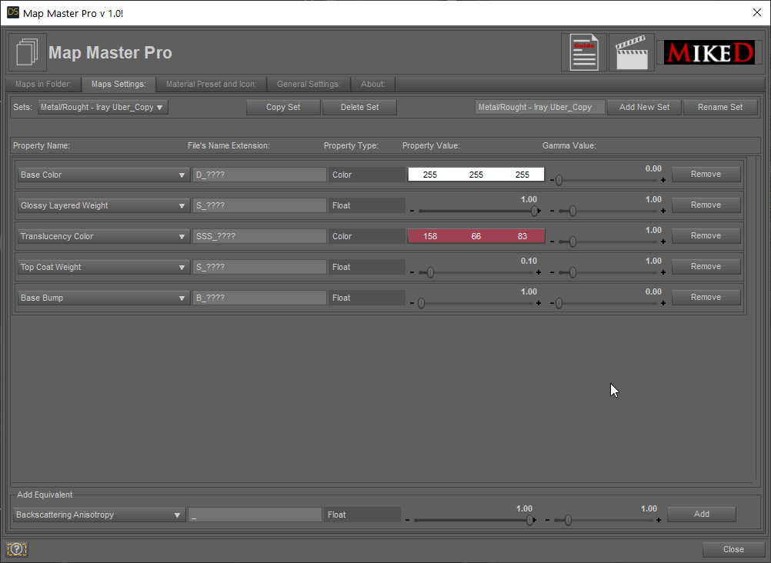The height and width of the screenshot is (563, 771).
Task: Click the Delete Set button
Action: 359,107
